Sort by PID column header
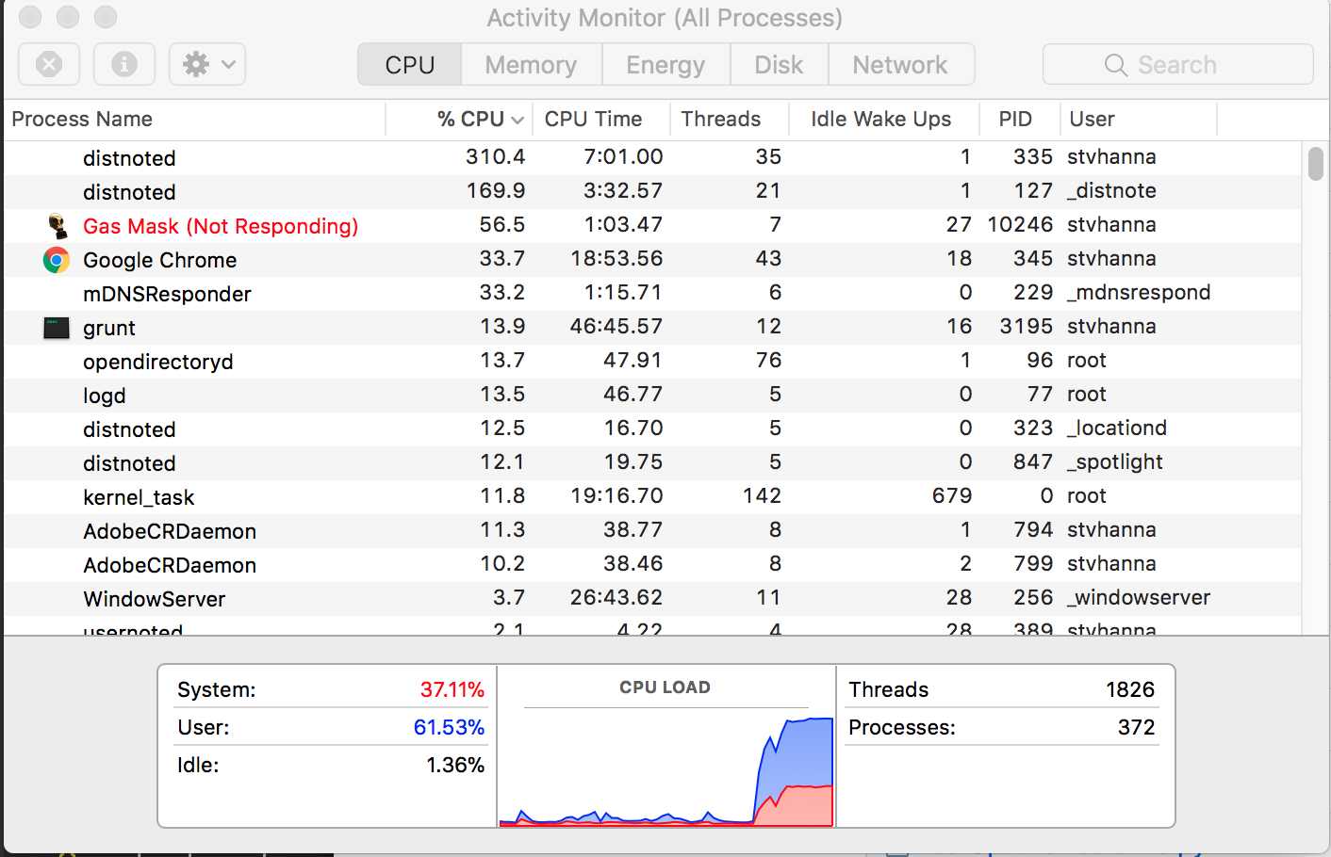The height and width of the screenshot is (857, 1331). coord(1020,119)
